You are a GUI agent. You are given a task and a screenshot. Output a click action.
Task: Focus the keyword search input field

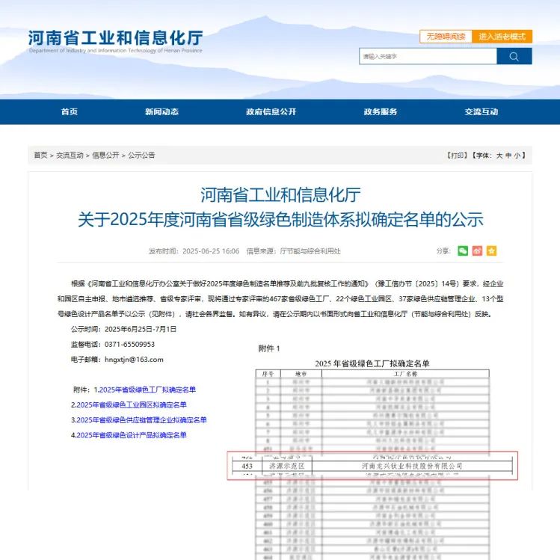[428, 56]
